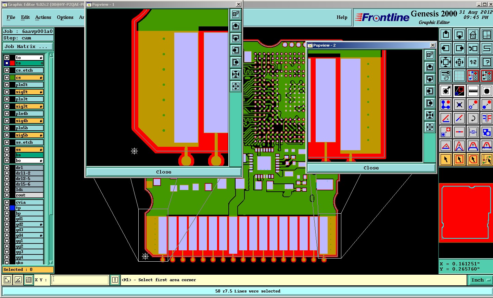
Task: Select the net selection arrow tool
Action: tap(487, 159)
